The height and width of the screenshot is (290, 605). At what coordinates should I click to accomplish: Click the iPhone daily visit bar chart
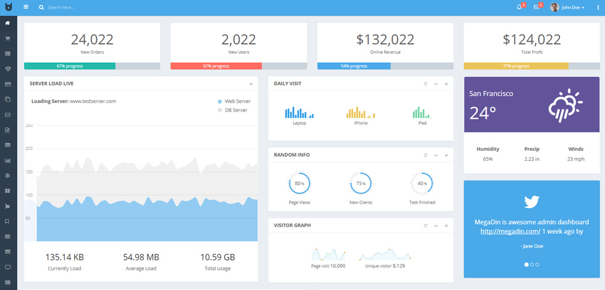coord(361,112)
